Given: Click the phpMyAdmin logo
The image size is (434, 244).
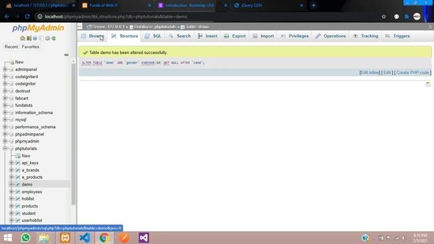Looking at the screenshot, I should point(38,28).
